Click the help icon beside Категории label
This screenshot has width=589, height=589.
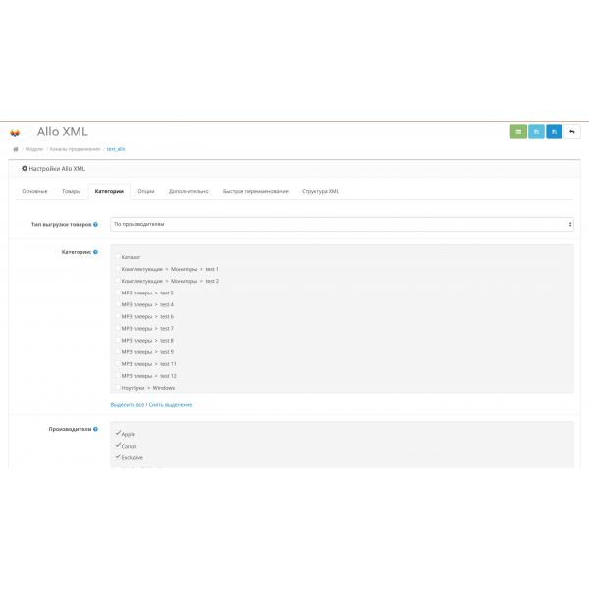coord(95,252)
